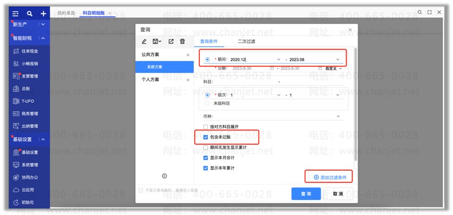Click the search magnifier icon at top right
Viewport: 453px width, 215px height.
(x=420, y=12)
